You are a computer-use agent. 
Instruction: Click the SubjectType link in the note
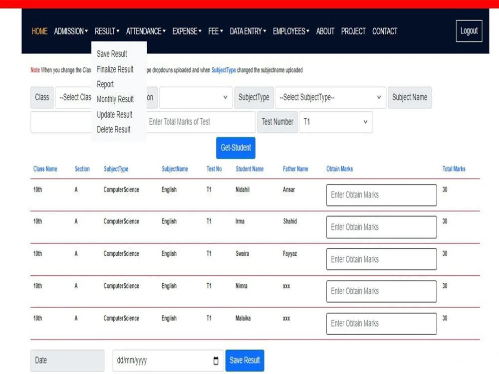coord(224,70)
